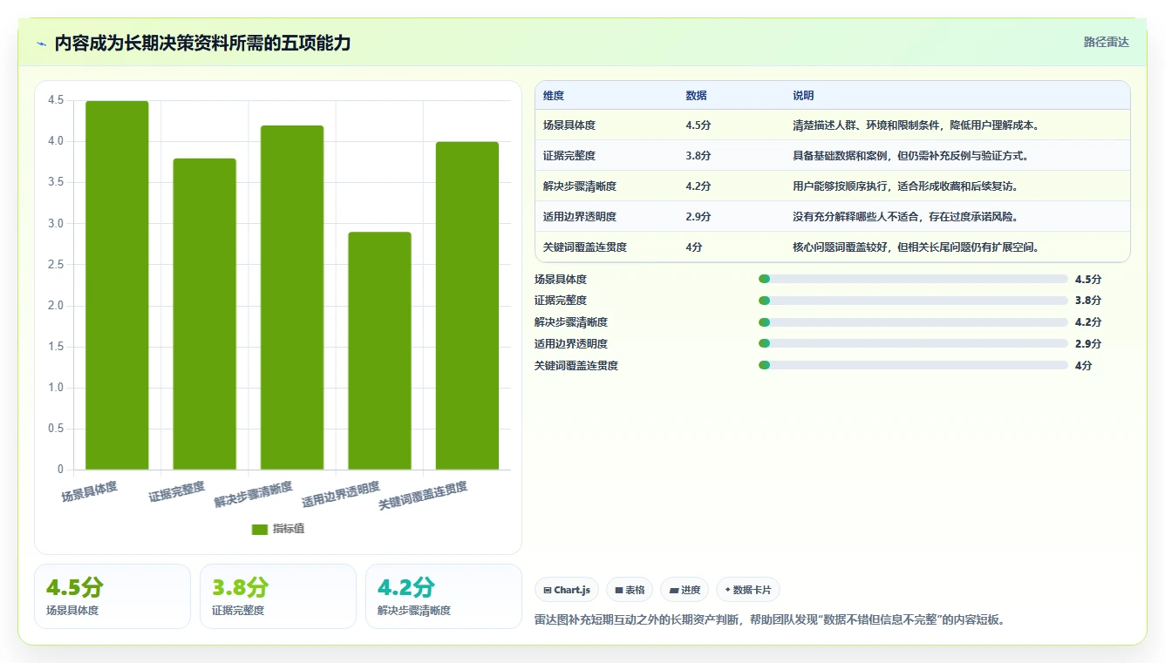Screen dimensions: 1165x663
Task: Open the 4.2分 解决步骤清晰度 data card
Action: tap(444, 596)
